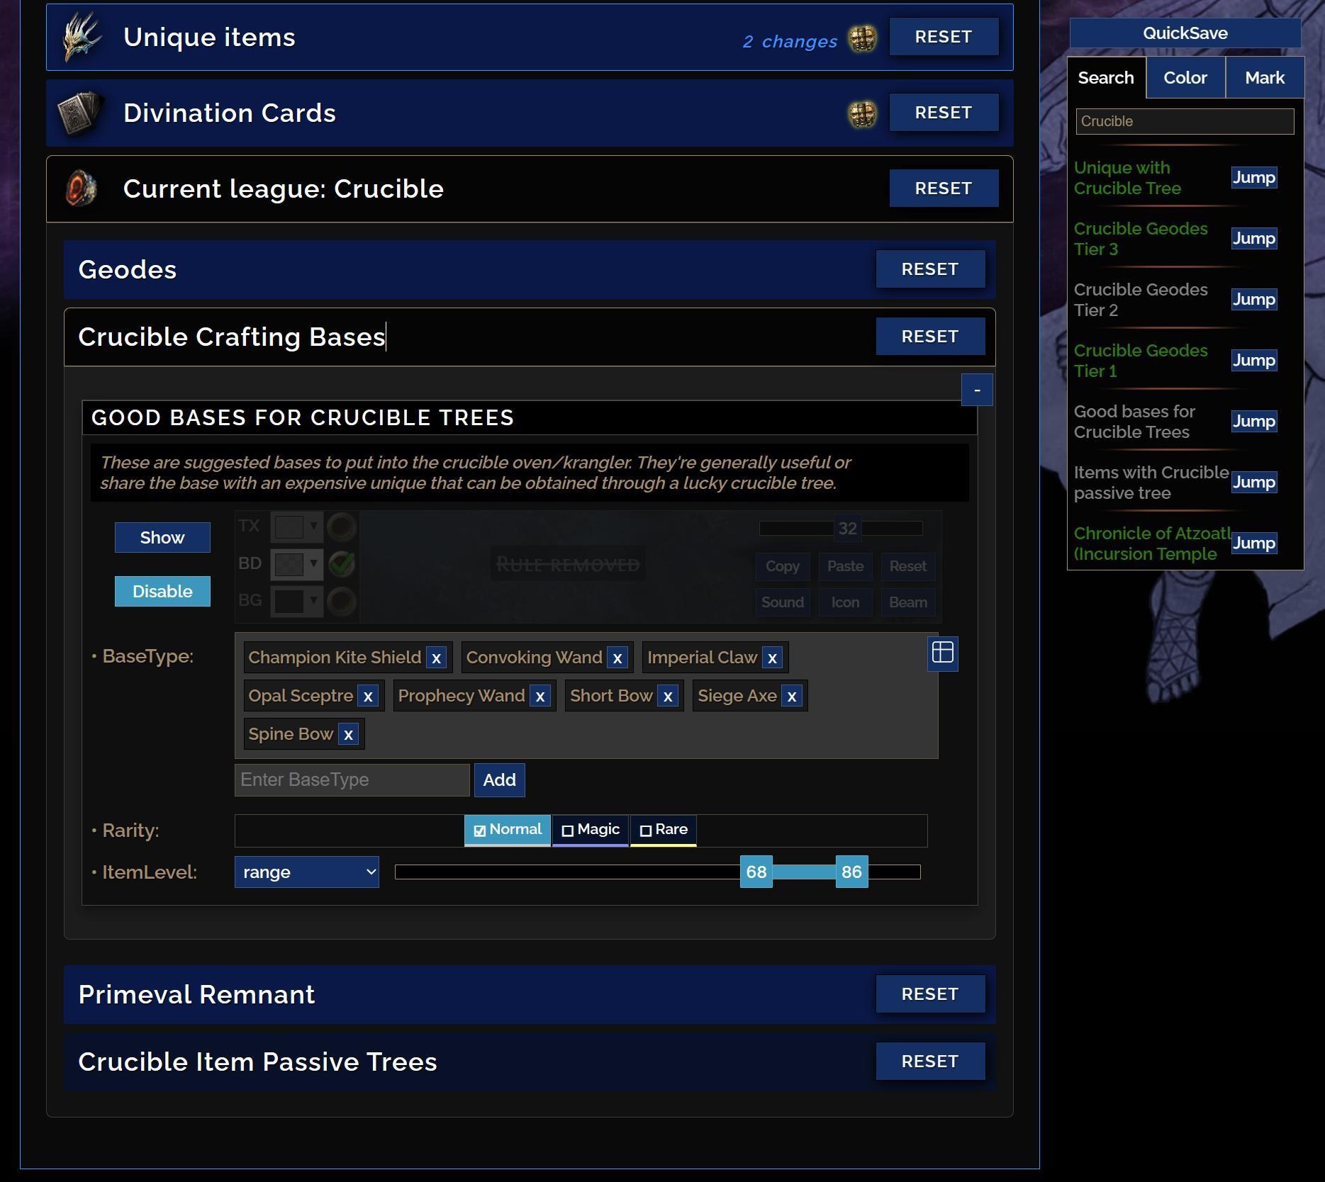Screen dimensions: 1325x1182
Task: Switch to the Search tab
Action: coord(1106,78)
